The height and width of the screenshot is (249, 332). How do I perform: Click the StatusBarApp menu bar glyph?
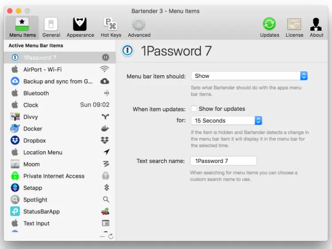[105, 211]
